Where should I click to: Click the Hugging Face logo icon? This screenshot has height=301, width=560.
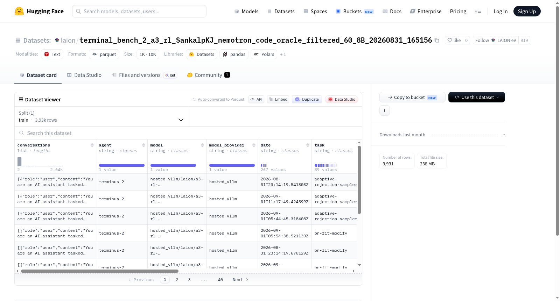(19, 11)
